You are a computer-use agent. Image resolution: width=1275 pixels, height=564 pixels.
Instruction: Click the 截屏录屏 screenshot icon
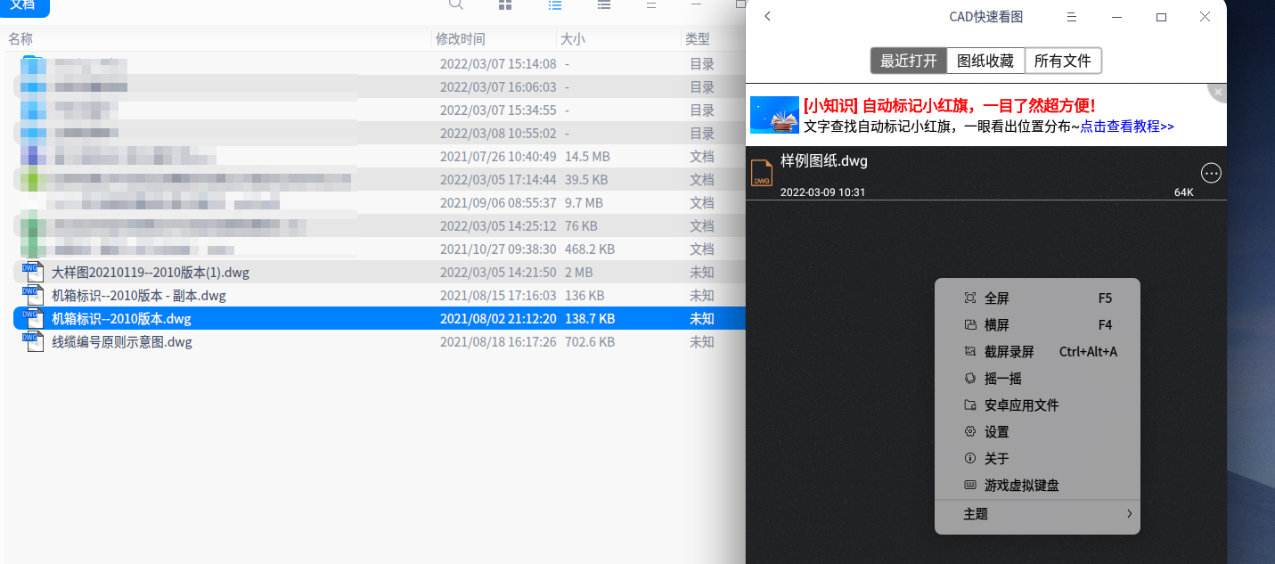point(970,352)
